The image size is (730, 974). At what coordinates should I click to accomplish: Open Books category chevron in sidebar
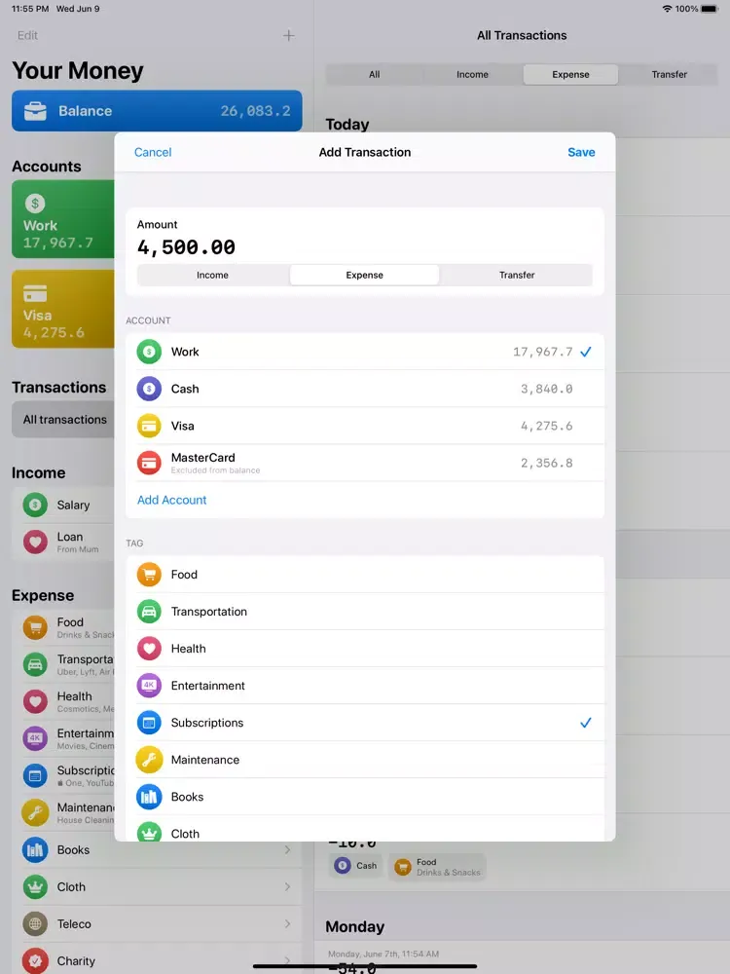point(287,849)
